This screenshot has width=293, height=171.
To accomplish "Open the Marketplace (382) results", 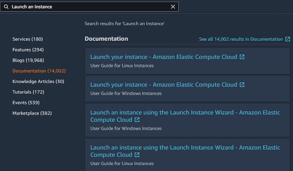I will coord(32,113).
